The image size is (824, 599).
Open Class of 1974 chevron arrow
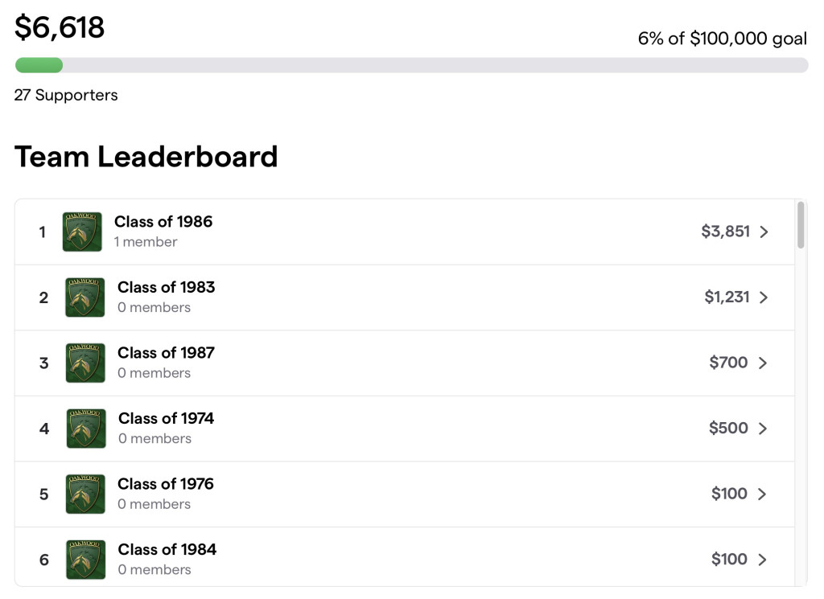pyautogui.click(x=763, y=429)
